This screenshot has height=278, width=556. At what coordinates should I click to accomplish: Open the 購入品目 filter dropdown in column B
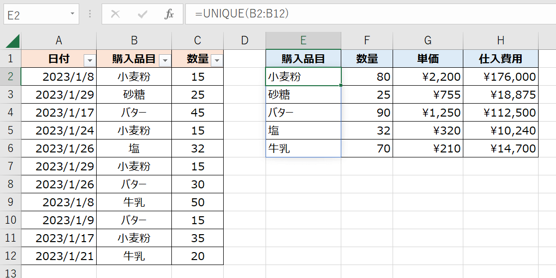(165, 60)
